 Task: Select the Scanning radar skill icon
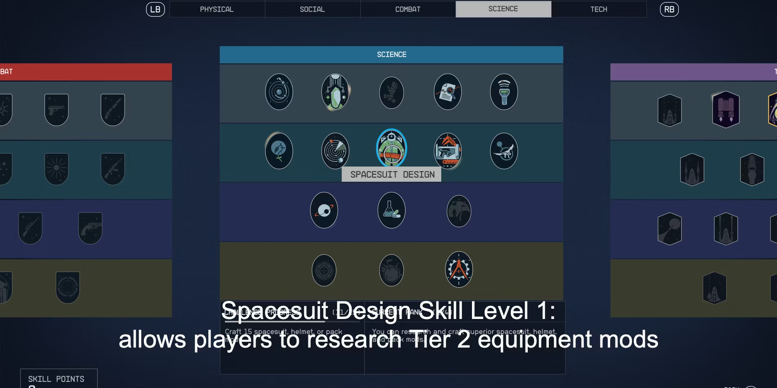click(335, 151)
